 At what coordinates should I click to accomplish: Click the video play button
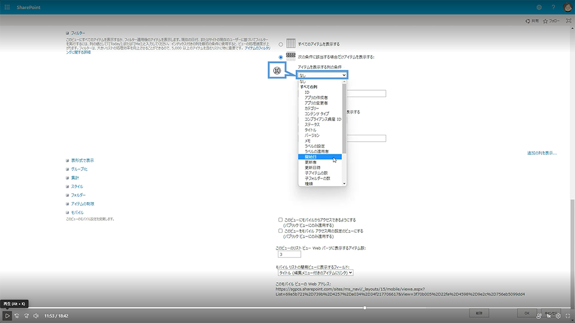tap(7, 316)
